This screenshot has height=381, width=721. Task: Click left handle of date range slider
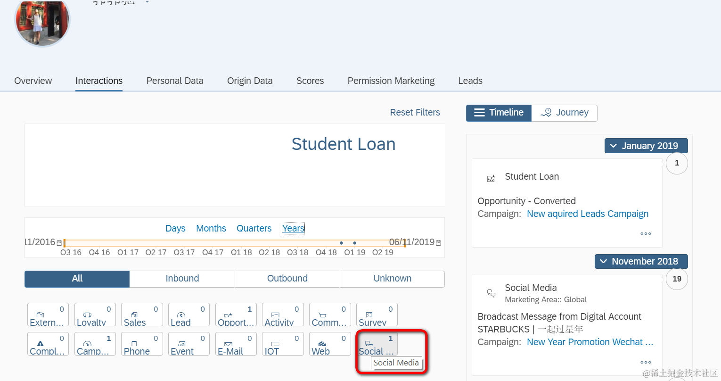click(64, 243)
